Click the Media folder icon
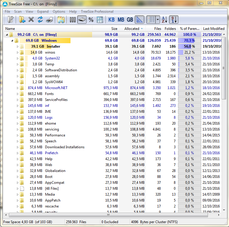The height and width of the screenshot is (227, 229). click(x=22, y=194)
